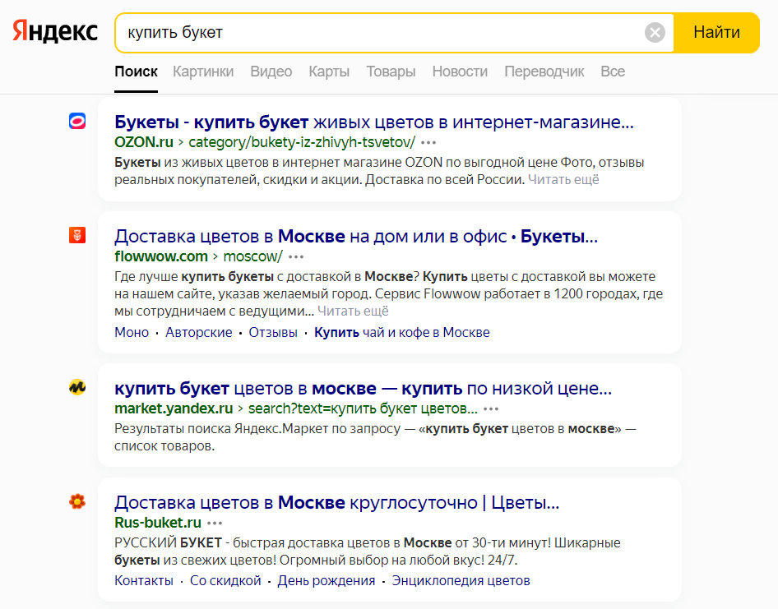The width and height of the screenshot is (778, 609).
Task: Click the search box containing купить букет
Action: [378, 33]
